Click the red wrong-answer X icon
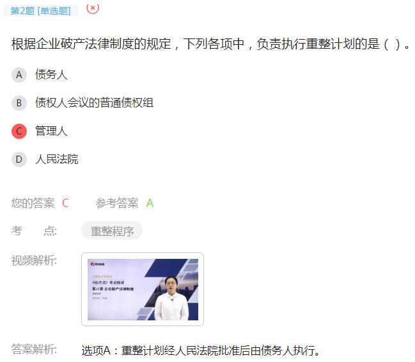The image size is (415, 362). pyautogui.click(x=93, y=8)
